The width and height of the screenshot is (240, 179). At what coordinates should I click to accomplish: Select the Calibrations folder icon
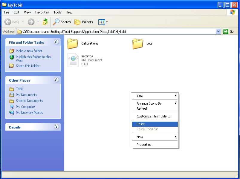pyautogui.click(x=73, y=44)
